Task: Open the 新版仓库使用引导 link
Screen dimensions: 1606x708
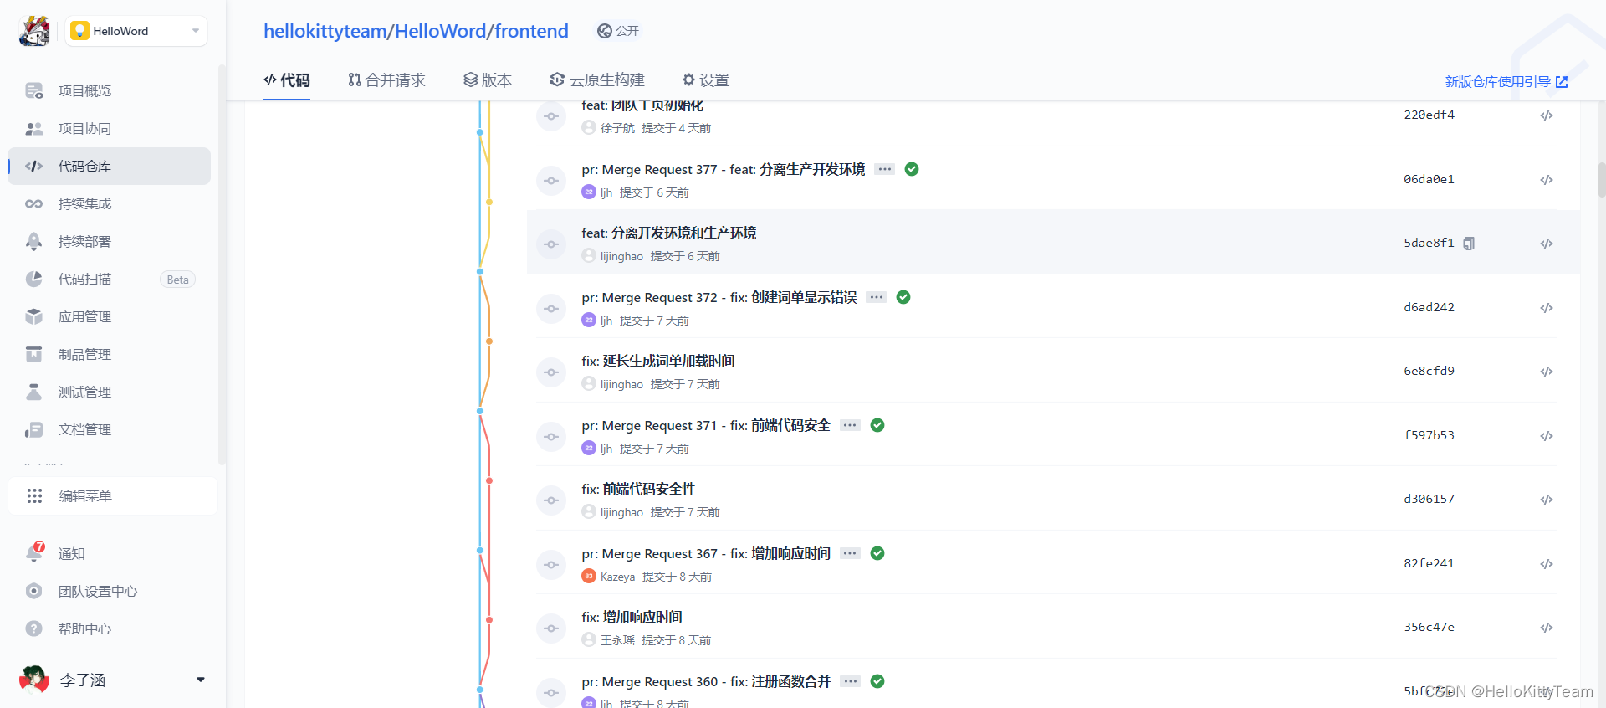Action: point(1506,82)
